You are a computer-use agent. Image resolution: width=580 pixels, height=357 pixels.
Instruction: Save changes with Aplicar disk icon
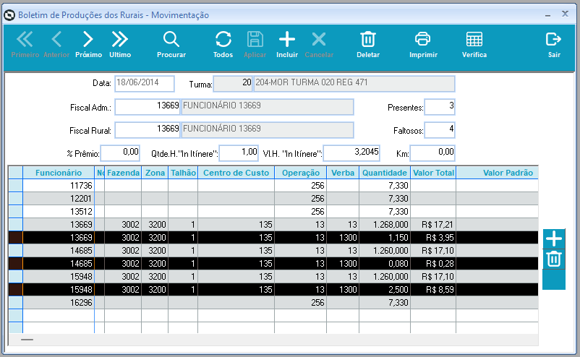pyautogui.click(x=255, y=44)
